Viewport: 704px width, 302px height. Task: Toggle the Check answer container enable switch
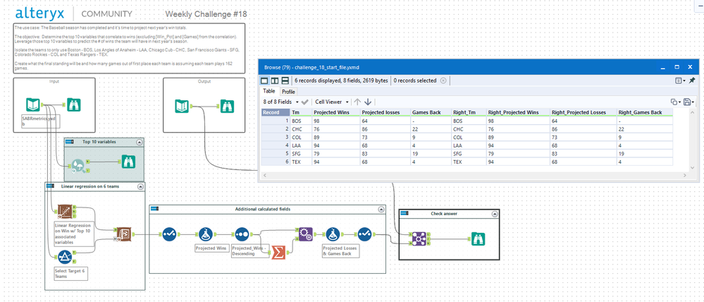tap(404, 214)
